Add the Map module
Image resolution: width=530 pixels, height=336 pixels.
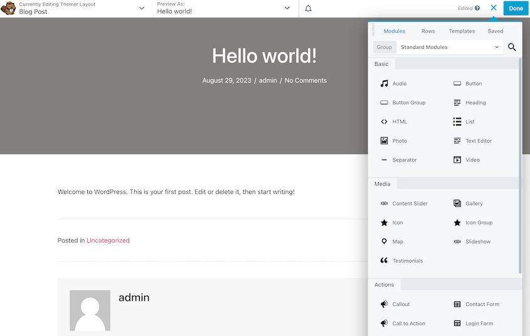pyautogui.click(x=392, y=242)
